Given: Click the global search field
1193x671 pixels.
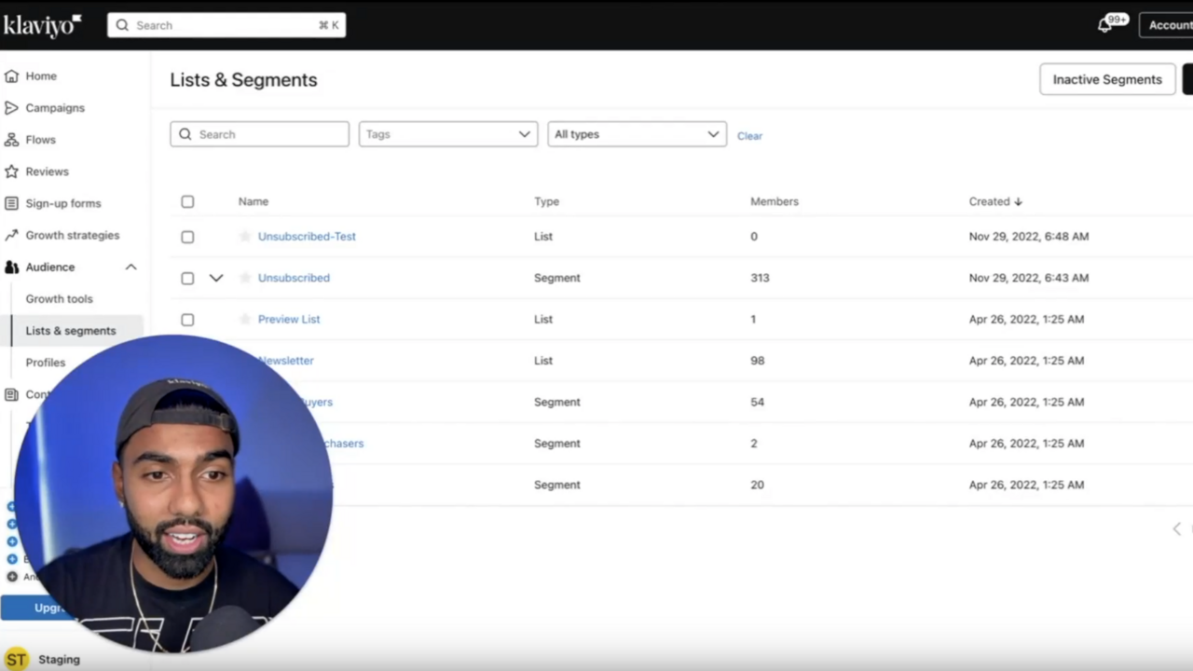Looking at the screenshot, I should [x=226, y=25].
